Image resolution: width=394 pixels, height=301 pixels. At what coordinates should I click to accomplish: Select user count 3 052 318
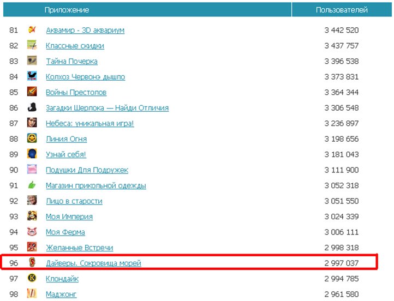pos(342,186)
